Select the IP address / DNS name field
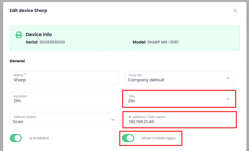Image resolution: width=249 pixels, height=151 pixels. click(179, 120)
